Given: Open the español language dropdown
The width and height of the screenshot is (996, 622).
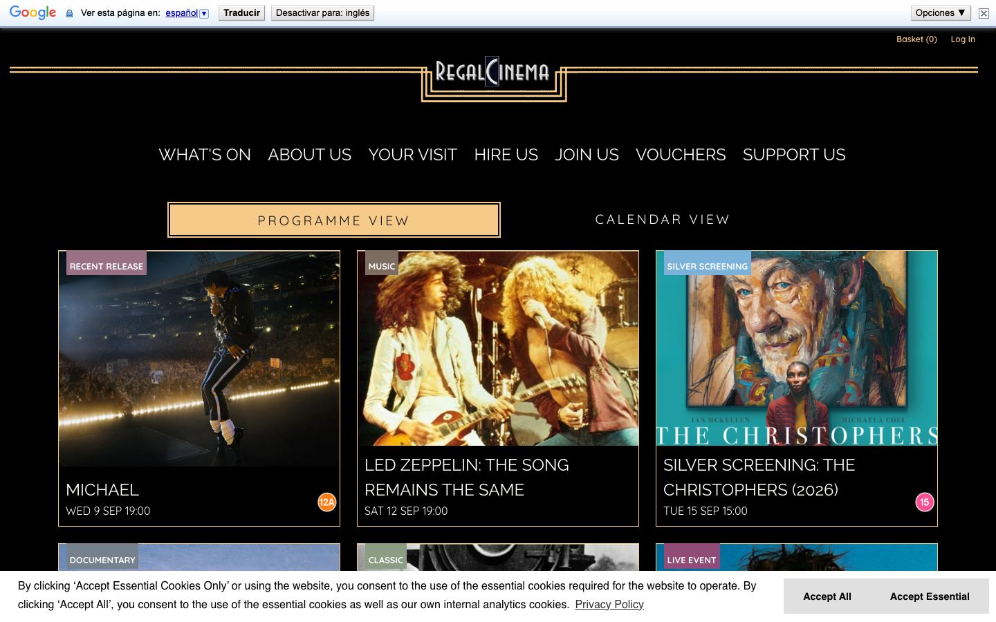Looking at the screenshot, I should pyautogui.click(x=187, y=13).
